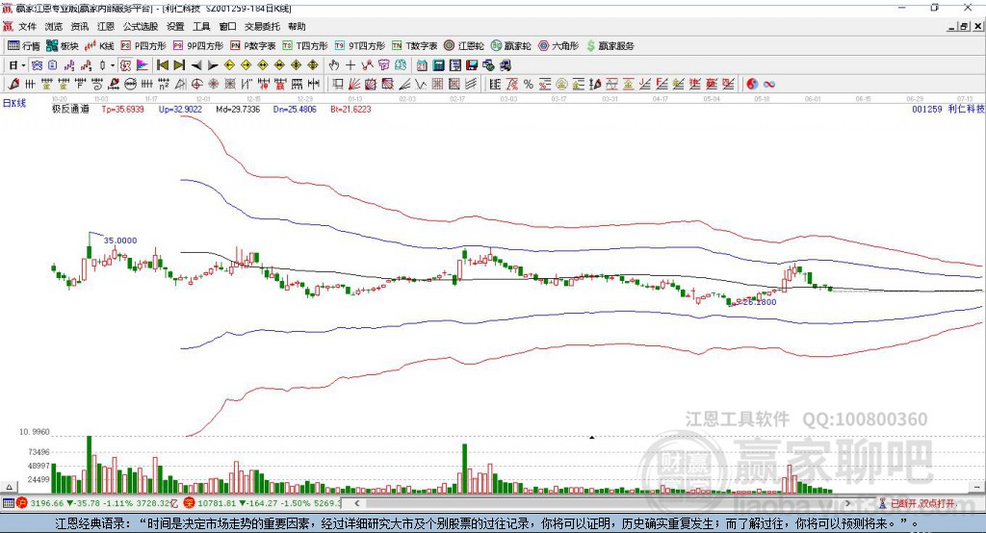Select the zigzag wave line tool
The width and height of the screenshot is (986, 533).
[421, 84]
